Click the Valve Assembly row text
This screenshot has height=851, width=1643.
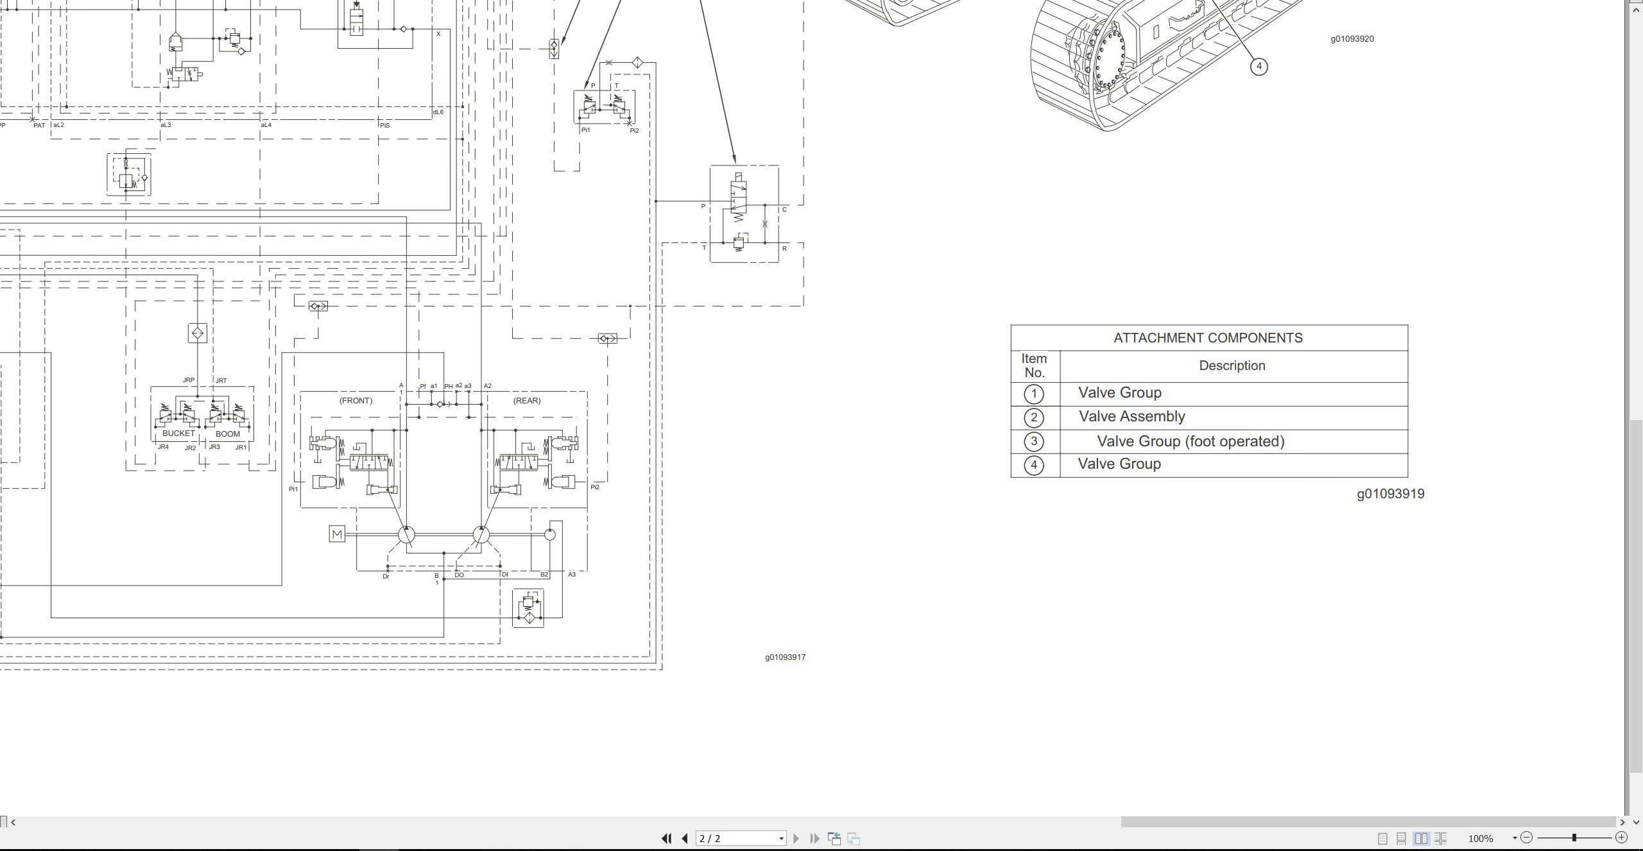pos(1132,417)
